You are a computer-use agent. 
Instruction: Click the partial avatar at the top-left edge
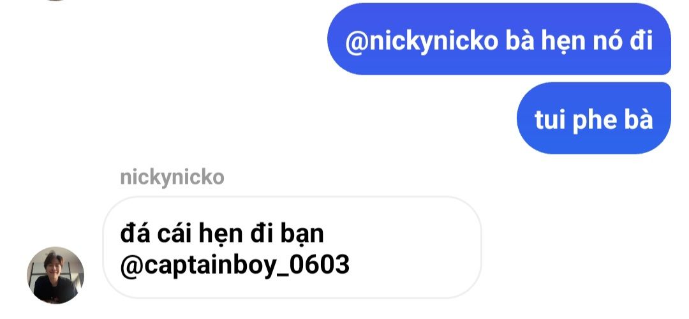[x=56, y=1]
